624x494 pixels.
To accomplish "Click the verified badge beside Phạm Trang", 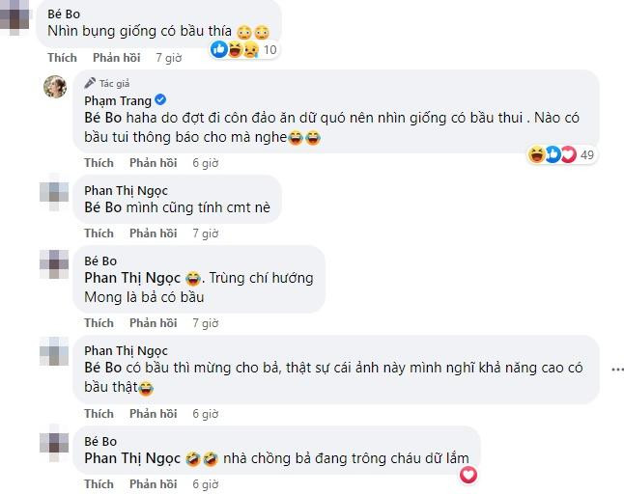I will (160, 100).
